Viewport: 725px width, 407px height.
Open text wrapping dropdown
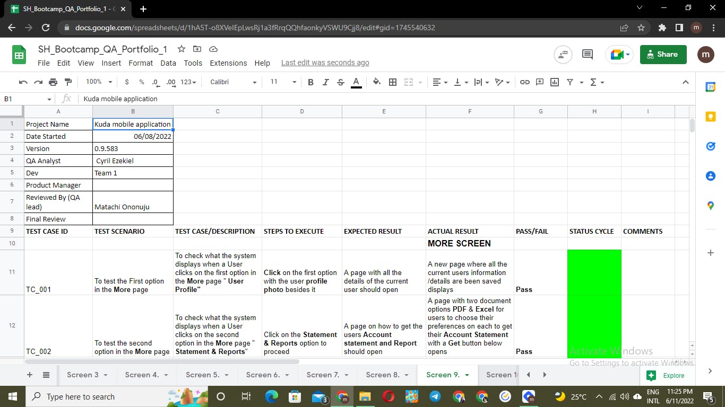pyautogui.click(x=481, y=82)
